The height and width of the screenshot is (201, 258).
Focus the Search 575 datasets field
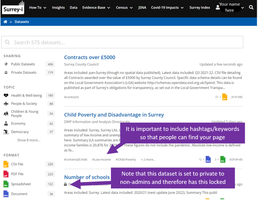pos(122,42)
